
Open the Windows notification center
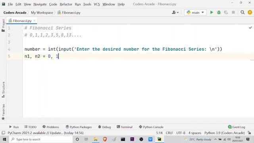[248, 139]
